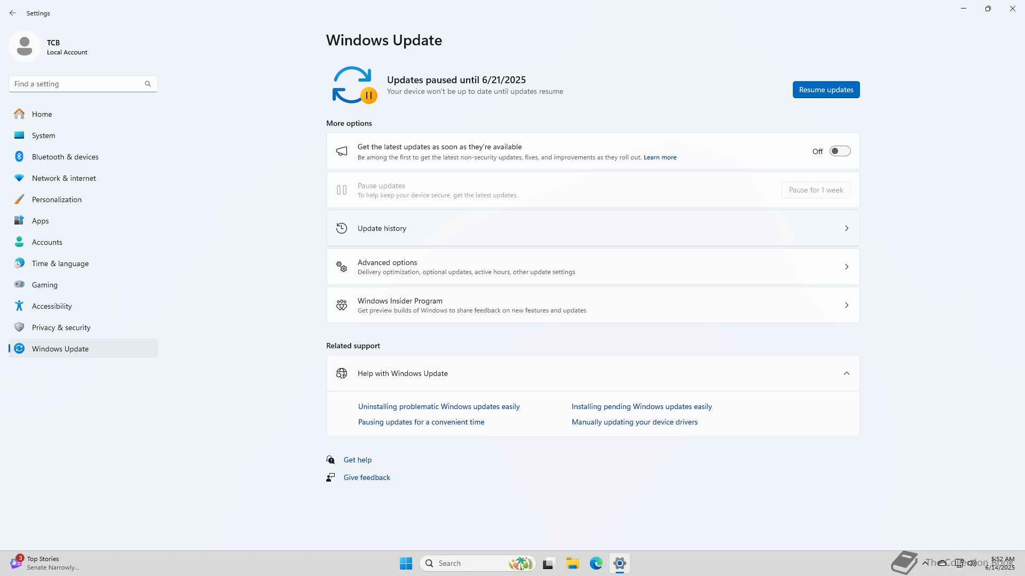Click the Accessibility figure icon in sidebar

click(19, 306)
